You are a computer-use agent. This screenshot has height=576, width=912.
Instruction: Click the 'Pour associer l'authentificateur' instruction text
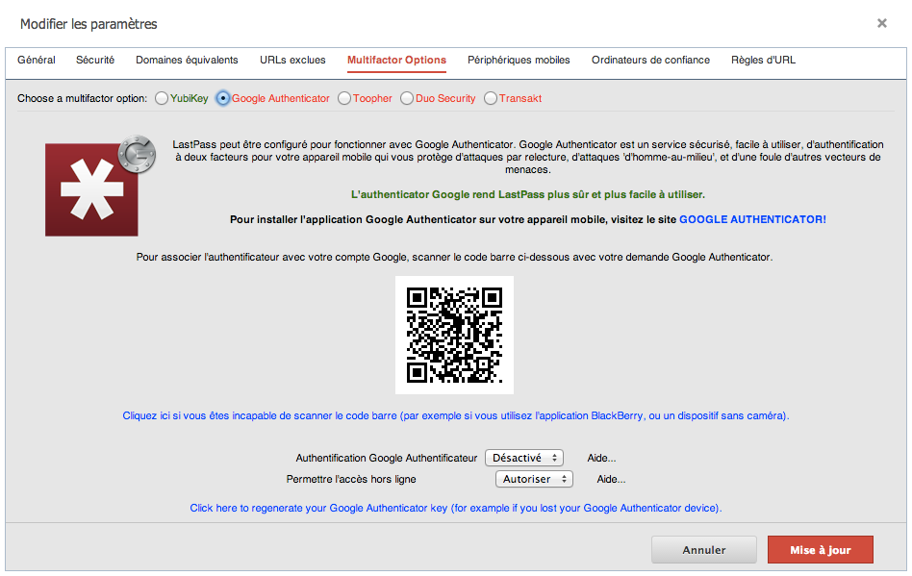454,257
